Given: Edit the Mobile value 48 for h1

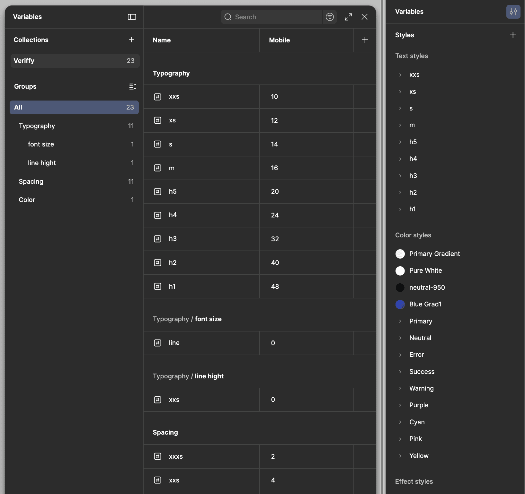Looking at the screenshot, I should [307, 287].
